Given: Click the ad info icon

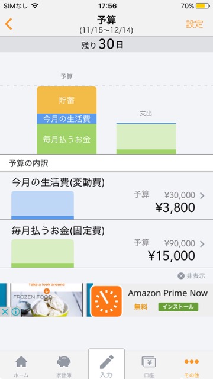Looking at the screenshot, I should [x=15, y=312].
